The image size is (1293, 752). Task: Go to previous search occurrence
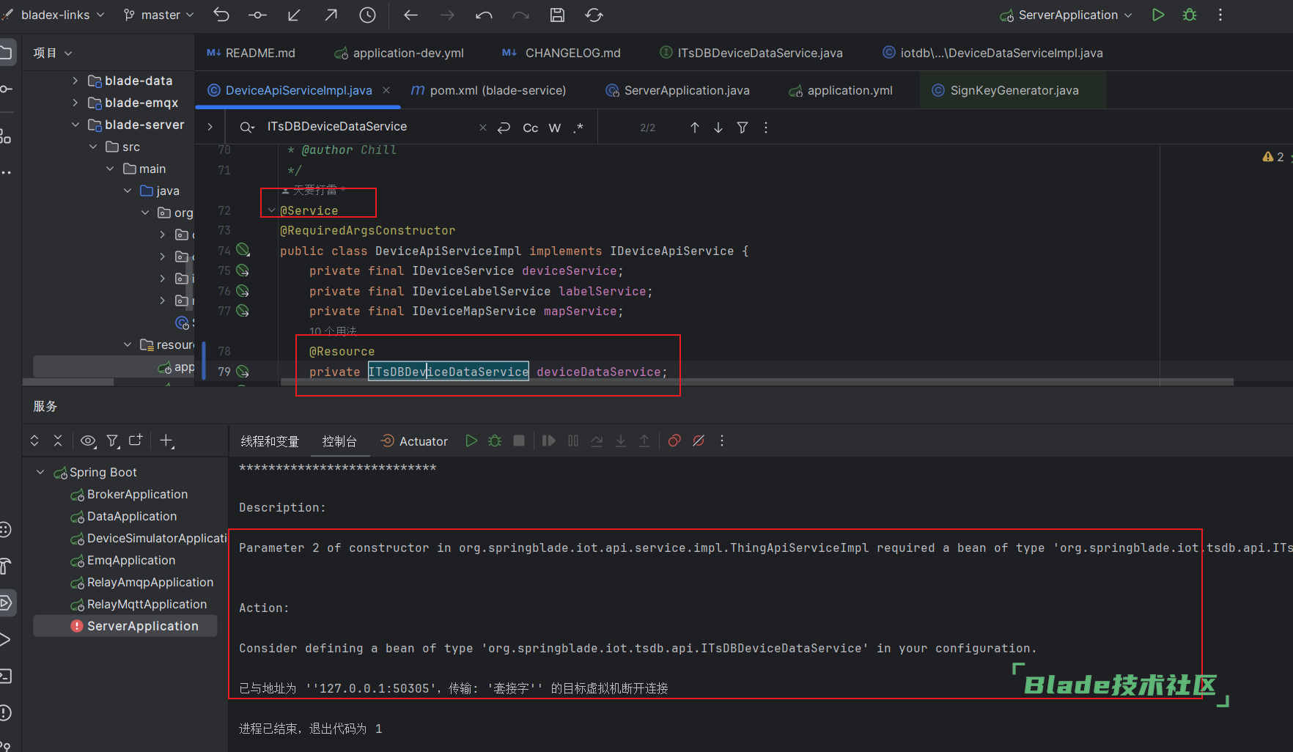click(x=695, y=128)
